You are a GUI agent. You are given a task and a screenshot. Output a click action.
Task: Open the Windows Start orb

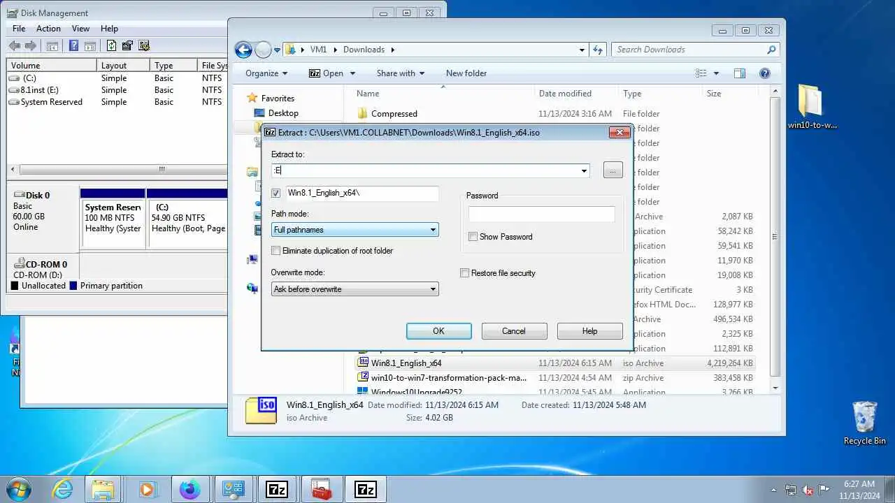point(18,489)
